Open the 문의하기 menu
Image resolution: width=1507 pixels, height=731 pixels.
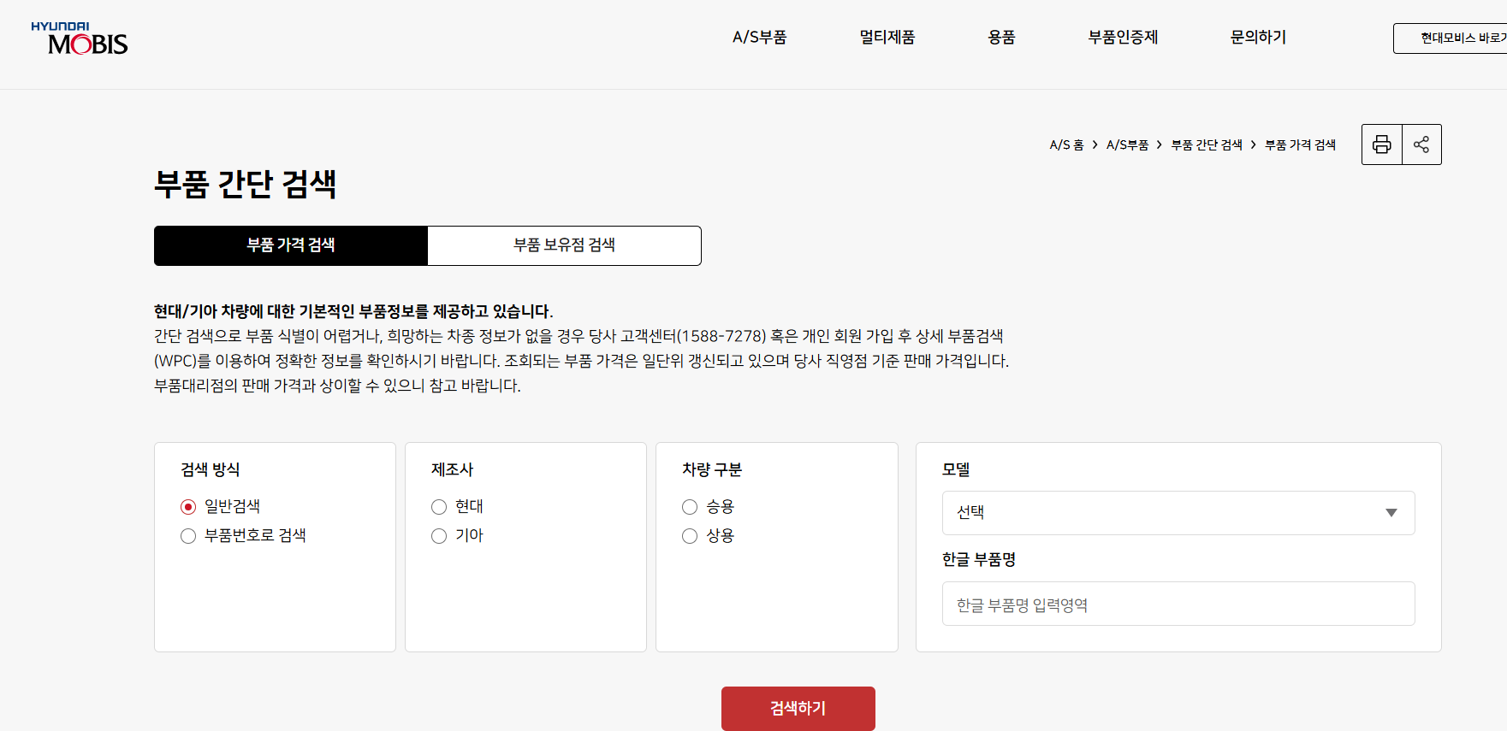point(1258,37)
